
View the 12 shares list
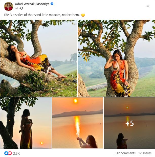pyautogui.click(x=145, y=153)
